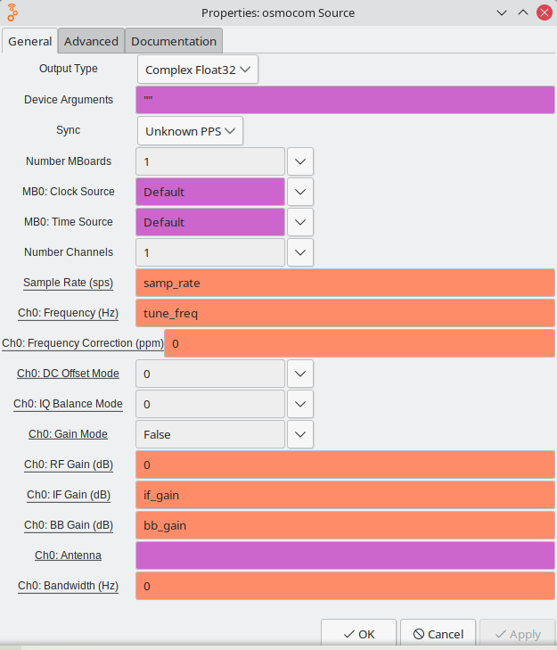Click the GNU Radio icon in title bar

[x=12, y=12]
